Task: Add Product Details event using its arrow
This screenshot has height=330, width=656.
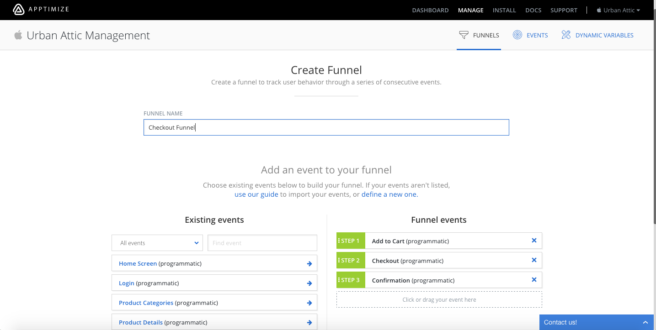Action: pyautogui.click(x=309, y=323)
